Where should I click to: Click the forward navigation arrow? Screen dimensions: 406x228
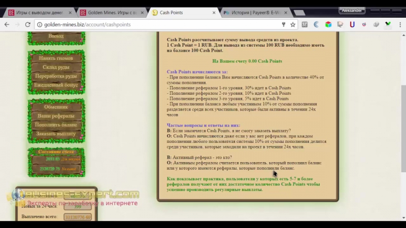click(17, 24)
